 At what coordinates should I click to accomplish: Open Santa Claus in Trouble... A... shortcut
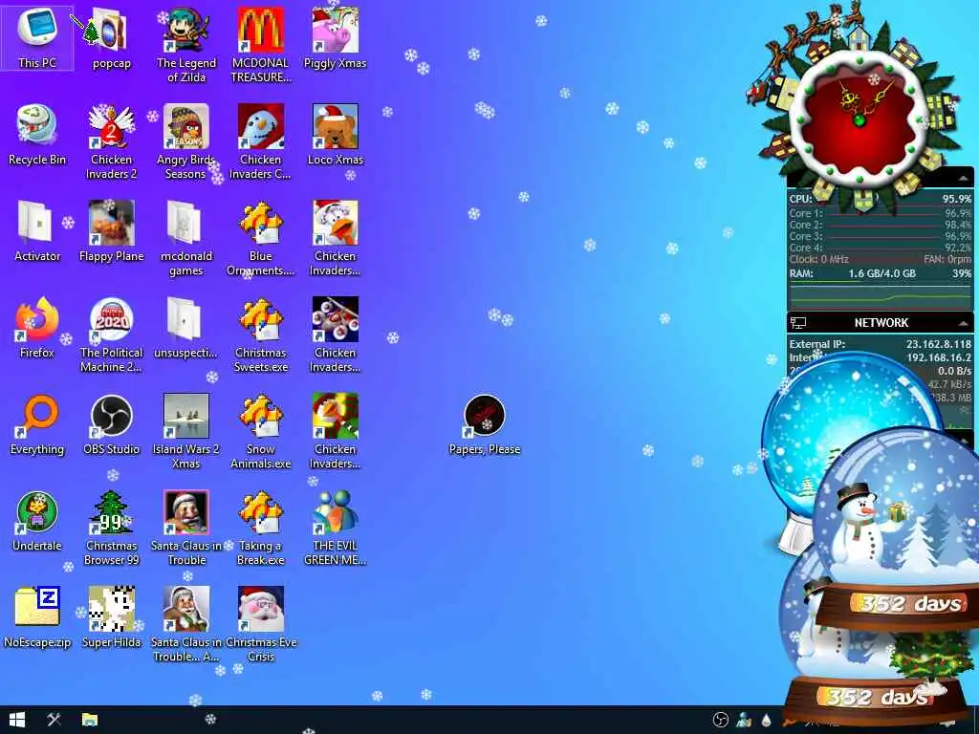click(x=186, y=623)
